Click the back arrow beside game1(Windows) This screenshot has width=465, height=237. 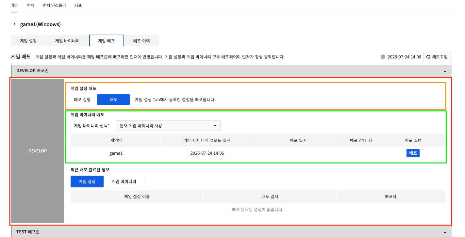point(14,24)
